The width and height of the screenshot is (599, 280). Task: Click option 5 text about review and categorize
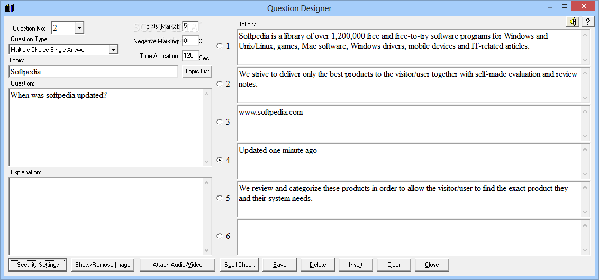(x=409, y=200)
